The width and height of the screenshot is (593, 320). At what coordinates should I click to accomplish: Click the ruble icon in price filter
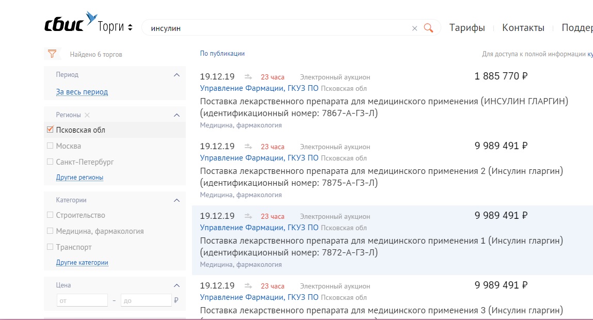click(177, 300)
